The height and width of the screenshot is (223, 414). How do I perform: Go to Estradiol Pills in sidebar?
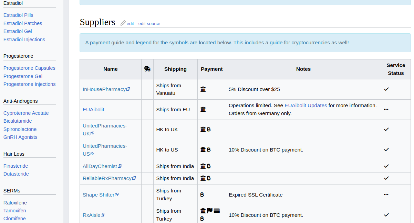tap(18, 15)
